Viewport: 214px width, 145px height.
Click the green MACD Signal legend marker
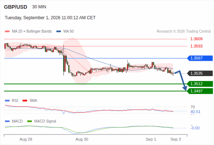tap(30, 121)
